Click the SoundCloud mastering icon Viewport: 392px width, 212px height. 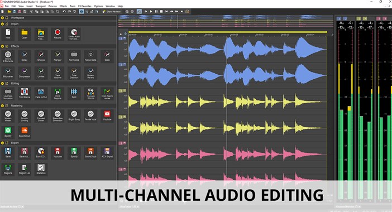tap(25, 132)
